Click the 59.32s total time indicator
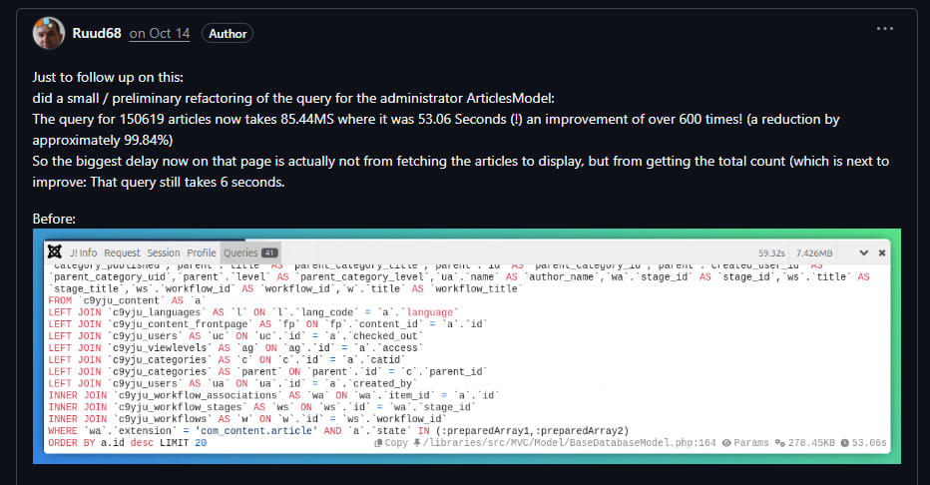 pos(770,253)
